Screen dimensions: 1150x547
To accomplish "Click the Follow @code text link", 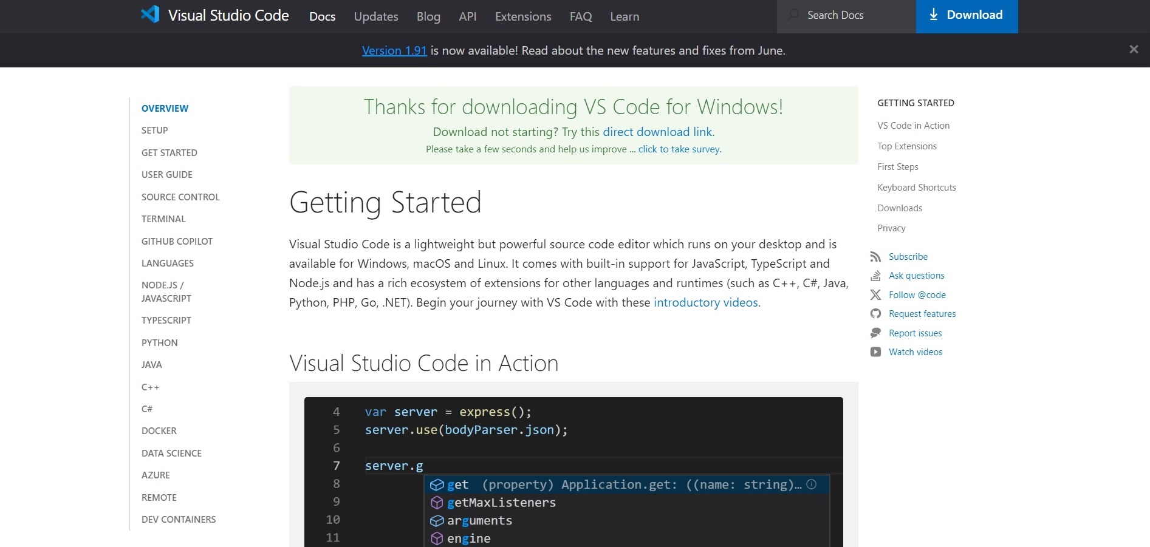I will click(x=917, y=295).
